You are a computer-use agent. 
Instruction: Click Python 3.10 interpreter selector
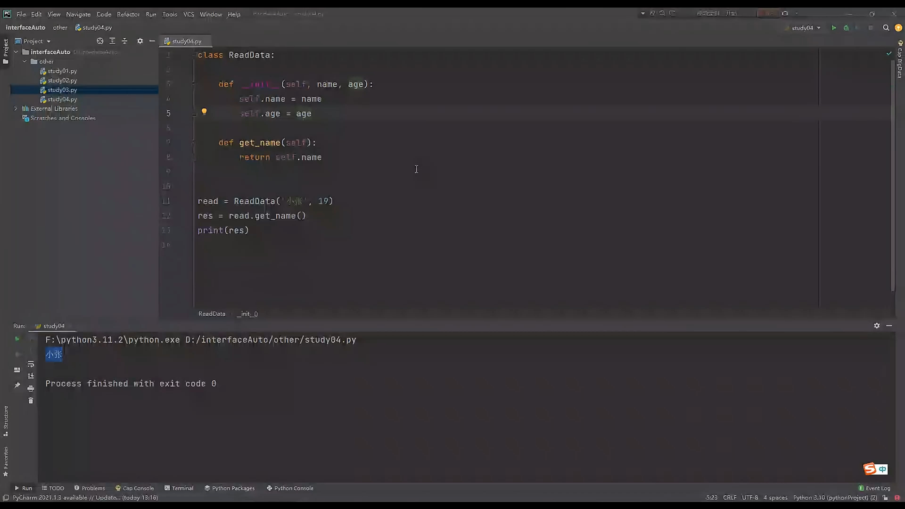[835, 498]
